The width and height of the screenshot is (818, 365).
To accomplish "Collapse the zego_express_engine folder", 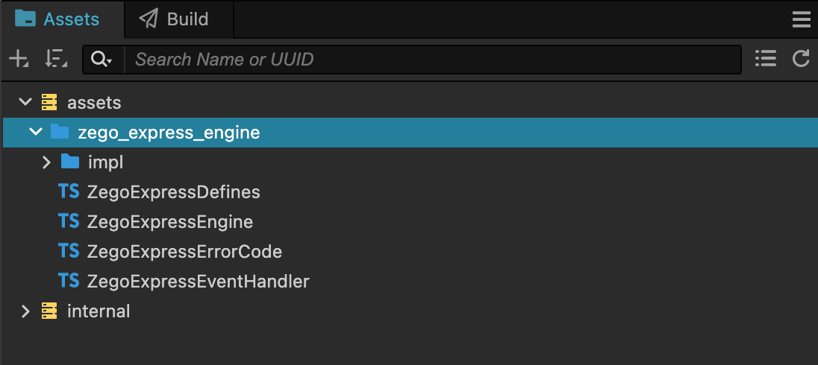I will coord(35,133).
